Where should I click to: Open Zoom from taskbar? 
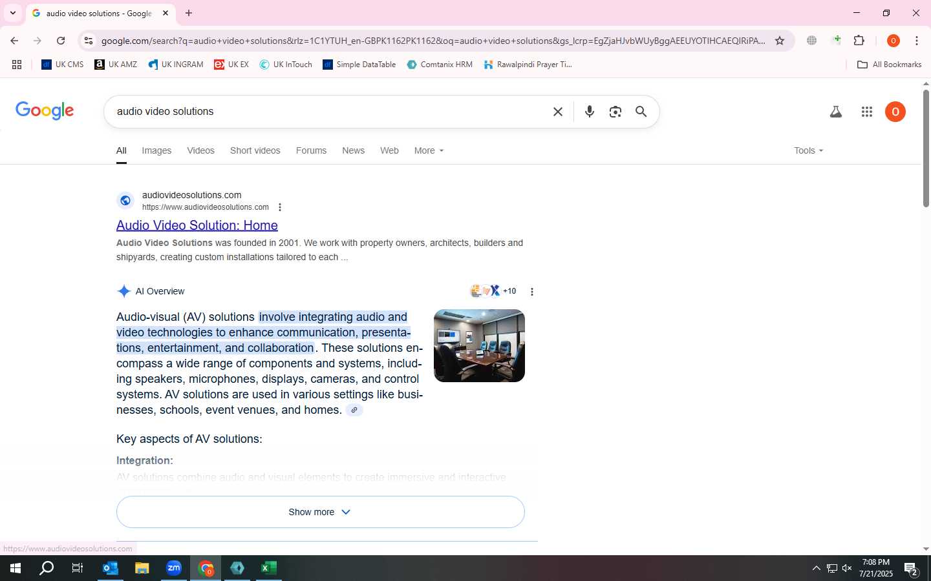click(x=174, y=568)
